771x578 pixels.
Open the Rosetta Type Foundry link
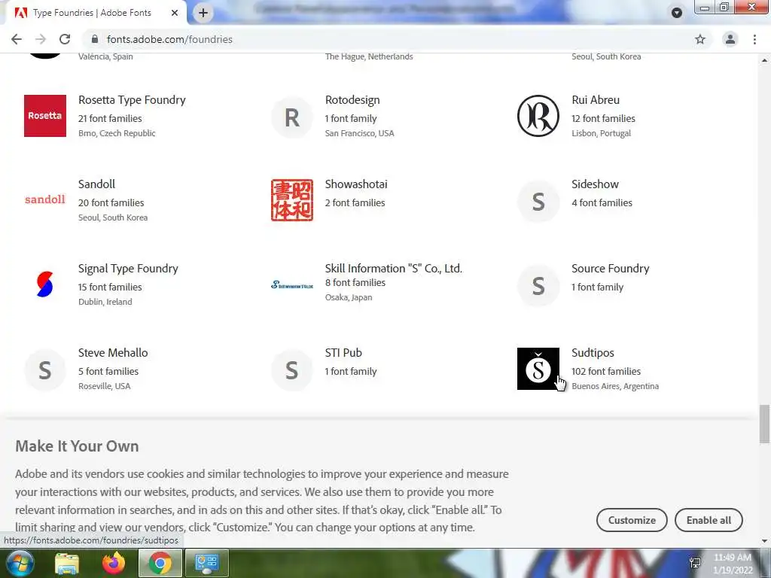click(132, 100)
